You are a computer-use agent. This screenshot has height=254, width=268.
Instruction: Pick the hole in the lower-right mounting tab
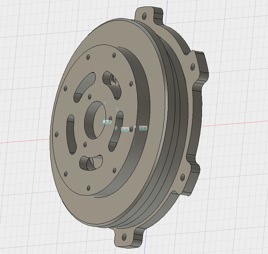point(182,177)
